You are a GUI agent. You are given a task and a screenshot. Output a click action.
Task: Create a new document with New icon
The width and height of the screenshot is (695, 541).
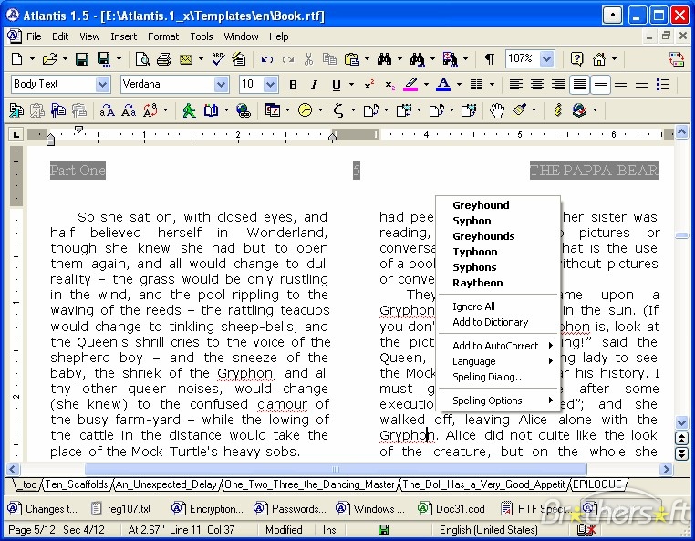pyautogui.click(x=16, y=58)
